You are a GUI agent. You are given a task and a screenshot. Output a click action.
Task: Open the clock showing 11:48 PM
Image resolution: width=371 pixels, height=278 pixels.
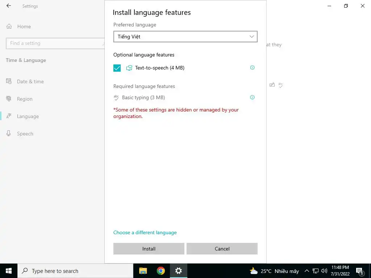[x=340, y=271]
